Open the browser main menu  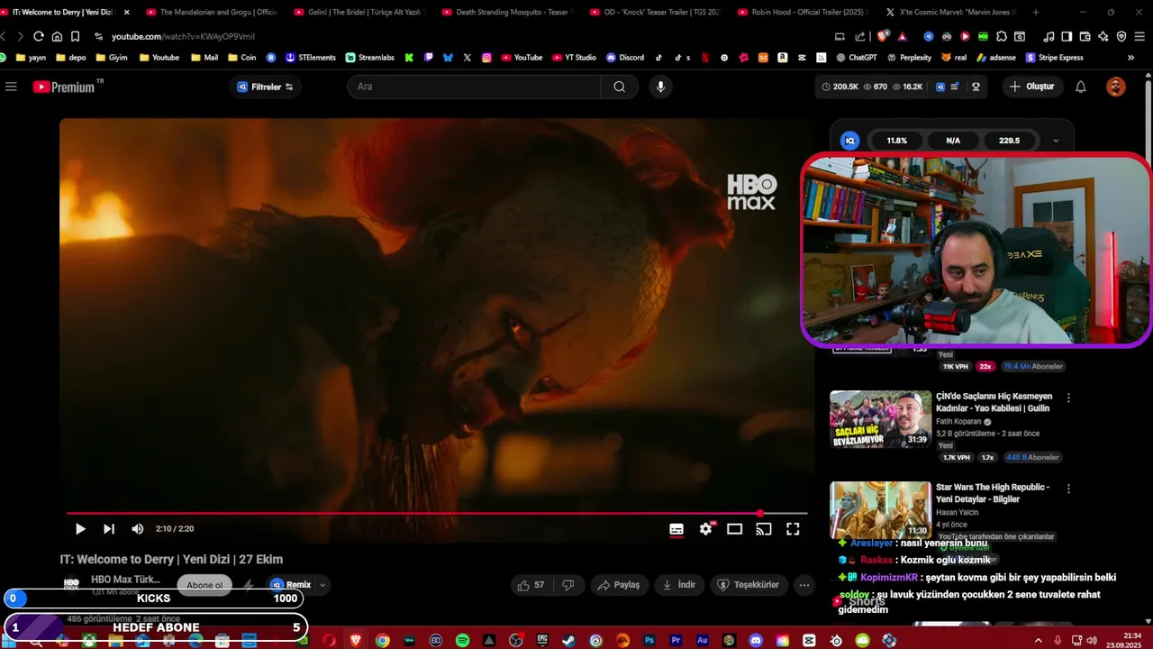point(1139,36)
